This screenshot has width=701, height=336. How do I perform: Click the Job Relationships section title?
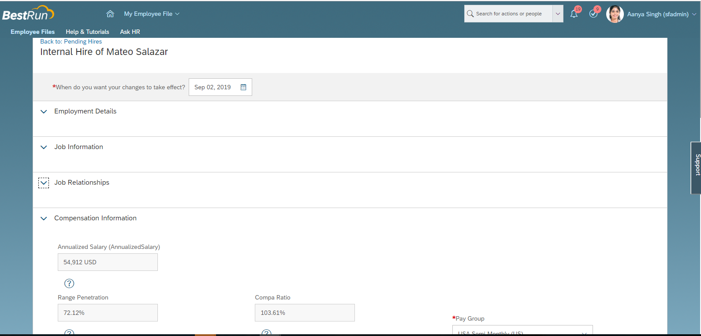point(82,183)
